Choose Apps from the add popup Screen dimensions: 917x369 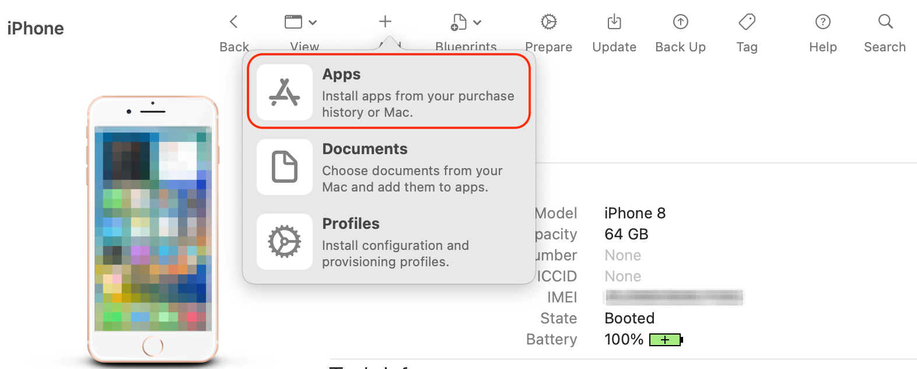pos(389,91)
